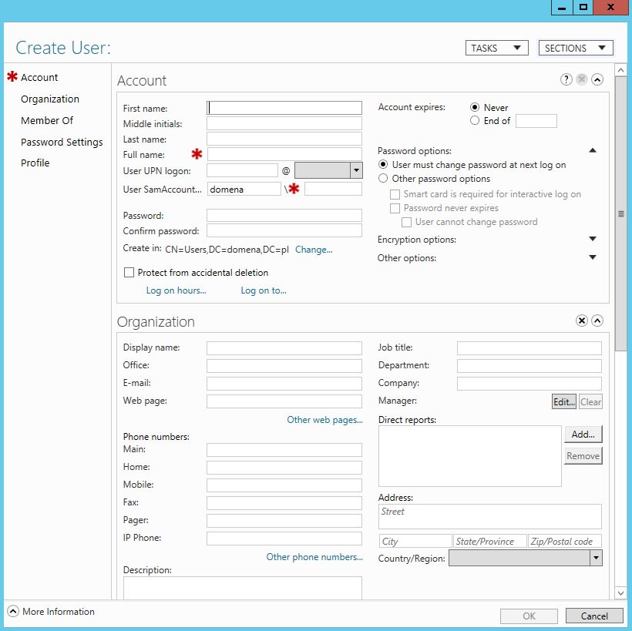Click the OK button
This screenshot has height=631, width=632.
click(x=529, y=616)
